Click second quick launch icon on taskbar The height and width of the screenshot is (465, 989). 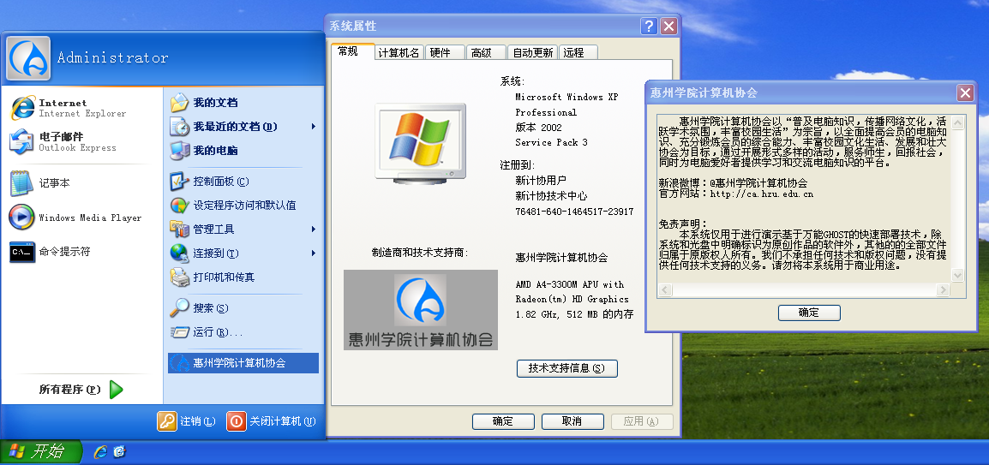point(119,451)
